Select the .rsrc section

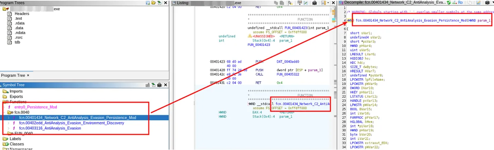coord(19,37)
